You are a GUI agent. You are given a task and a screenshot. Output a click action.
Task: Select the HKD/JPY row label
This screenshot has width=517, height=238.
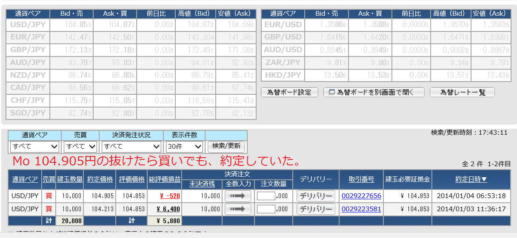(283, 76)
